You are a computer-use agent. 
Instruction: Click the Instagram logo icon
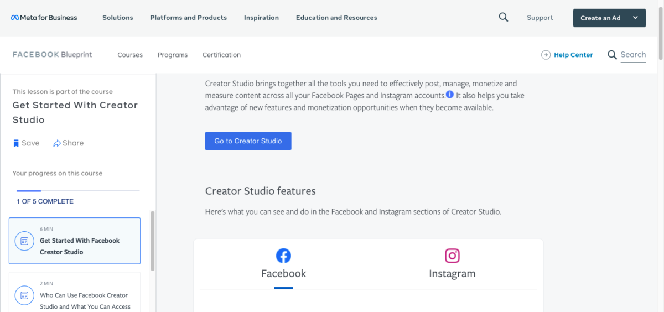[x=452, y=256]
